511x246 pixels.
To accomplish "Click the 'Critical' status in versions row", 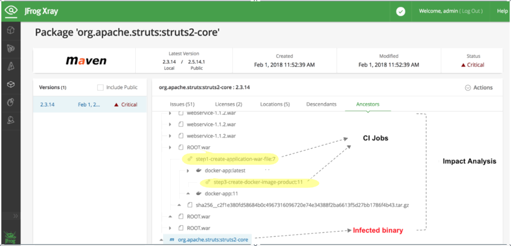I will pos(129,105).
